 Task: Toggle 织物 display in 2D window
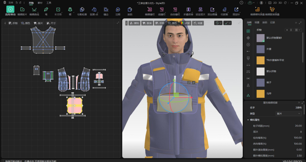(x=13, y=23)
